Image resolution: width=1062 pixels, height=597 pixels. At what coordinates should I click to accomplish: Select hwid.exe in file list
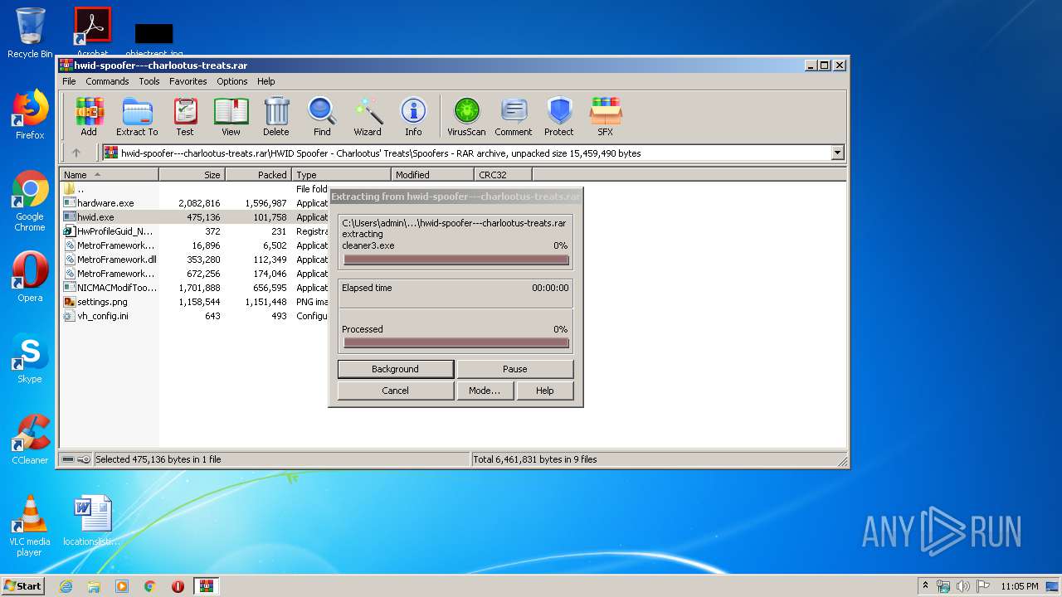click(x=95, y=217)
